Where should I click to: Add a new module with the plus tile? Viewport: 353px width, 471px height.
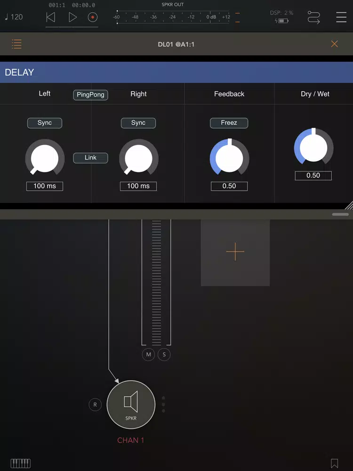235,252
